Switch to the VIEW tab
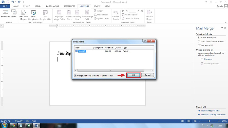The width and height of the screenshot is (228, 128). 107,6
